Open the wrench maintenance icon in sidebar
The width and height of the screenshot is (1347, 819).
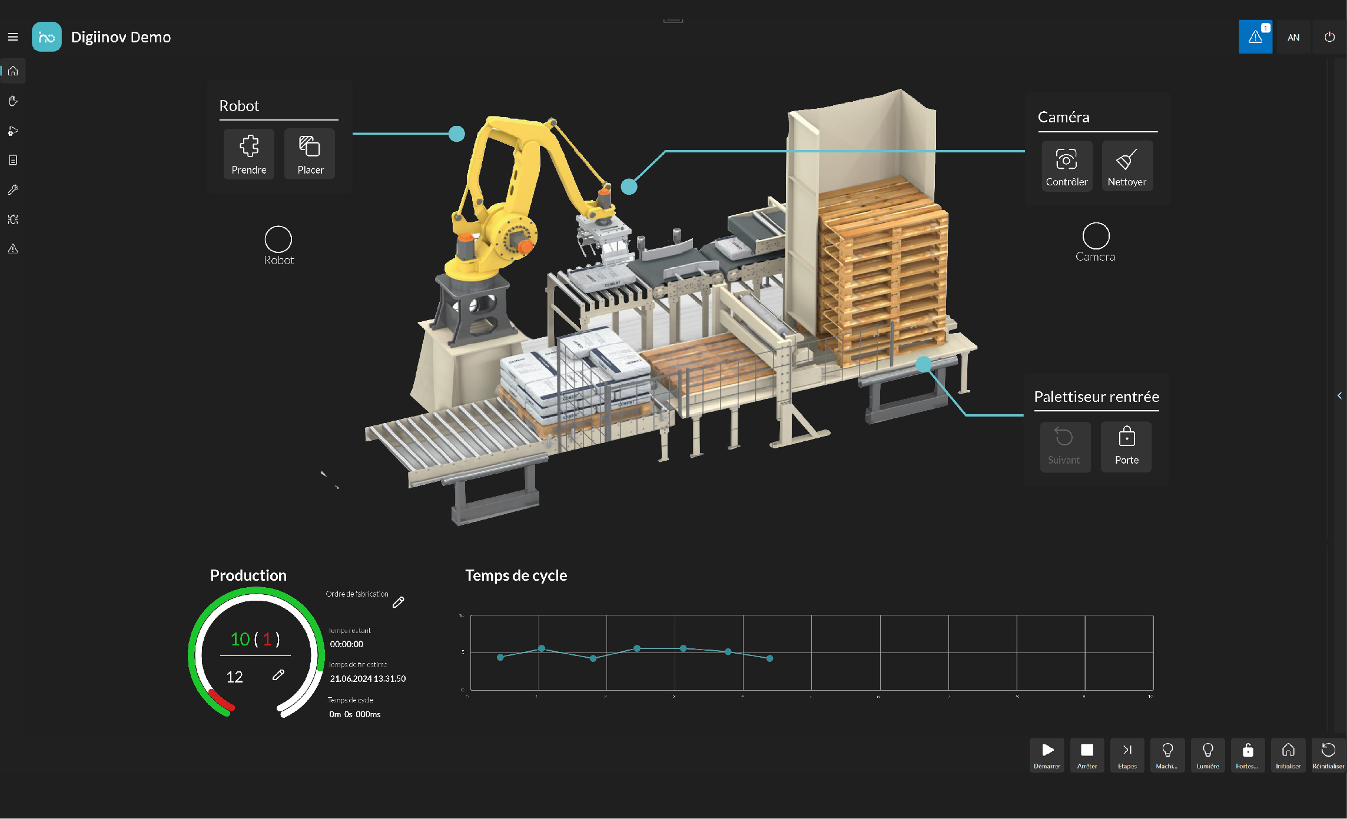13,190
